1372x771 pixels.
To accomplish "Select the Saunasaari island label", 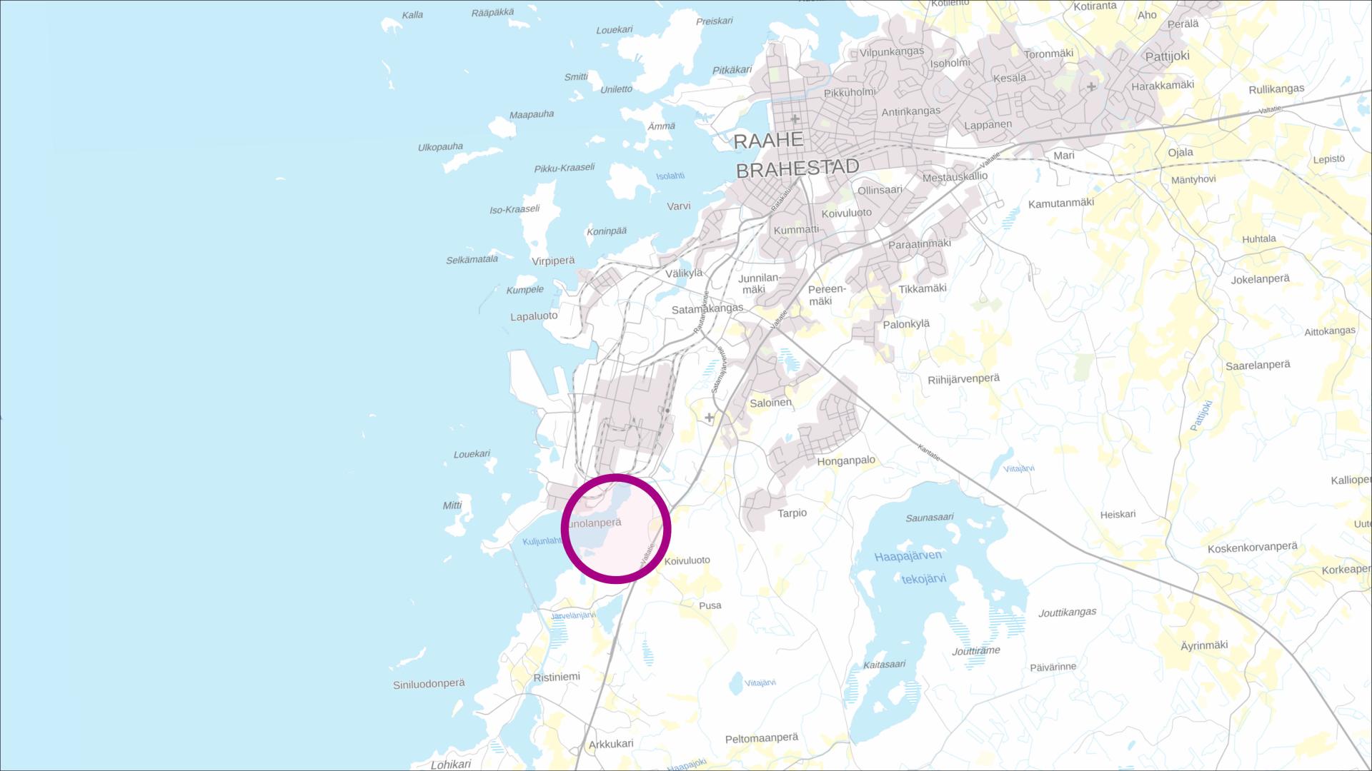I will [x=930, y=518].
